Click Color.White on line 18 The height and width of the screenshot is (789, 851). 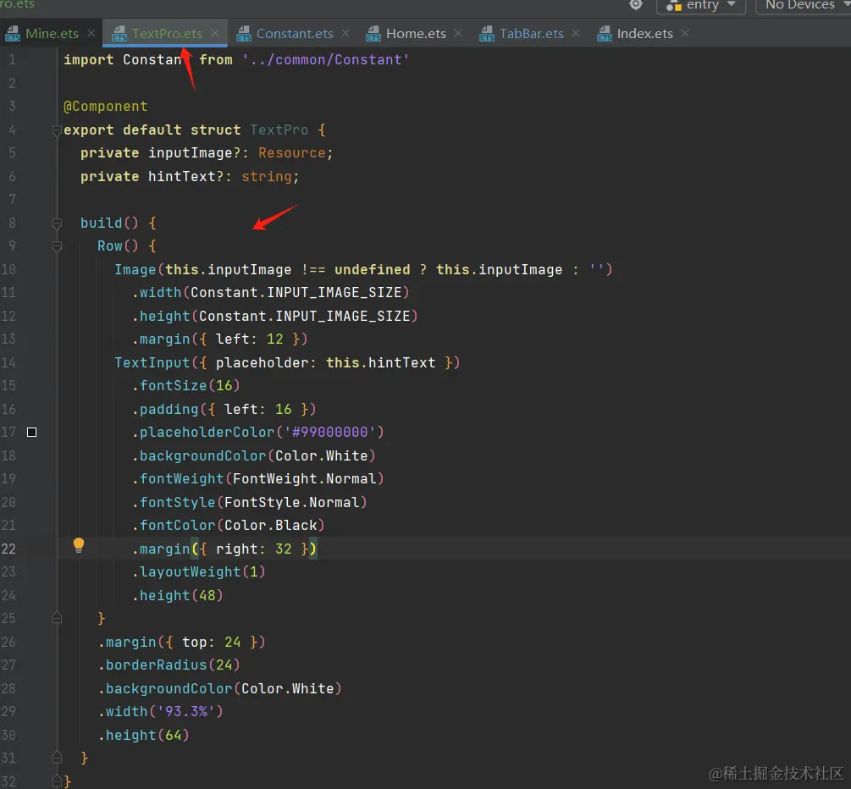pyautogui.click(x=321, y=455)
